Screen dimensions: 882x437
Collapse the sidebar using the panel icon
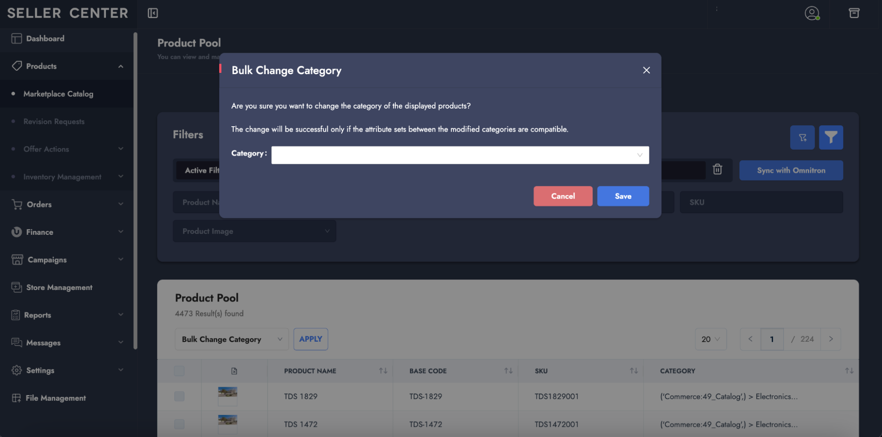(x=153, y=13)
